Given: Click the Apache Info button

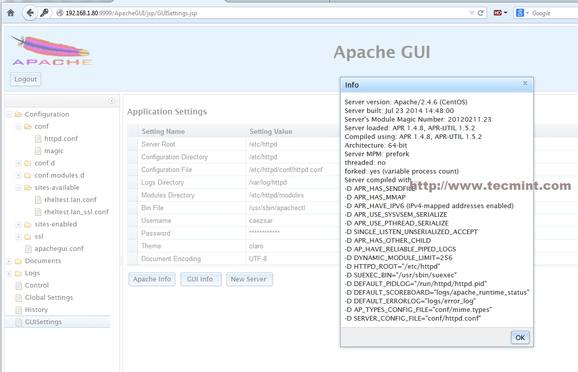Looking at the screenshot, I should tap(152, 279).
